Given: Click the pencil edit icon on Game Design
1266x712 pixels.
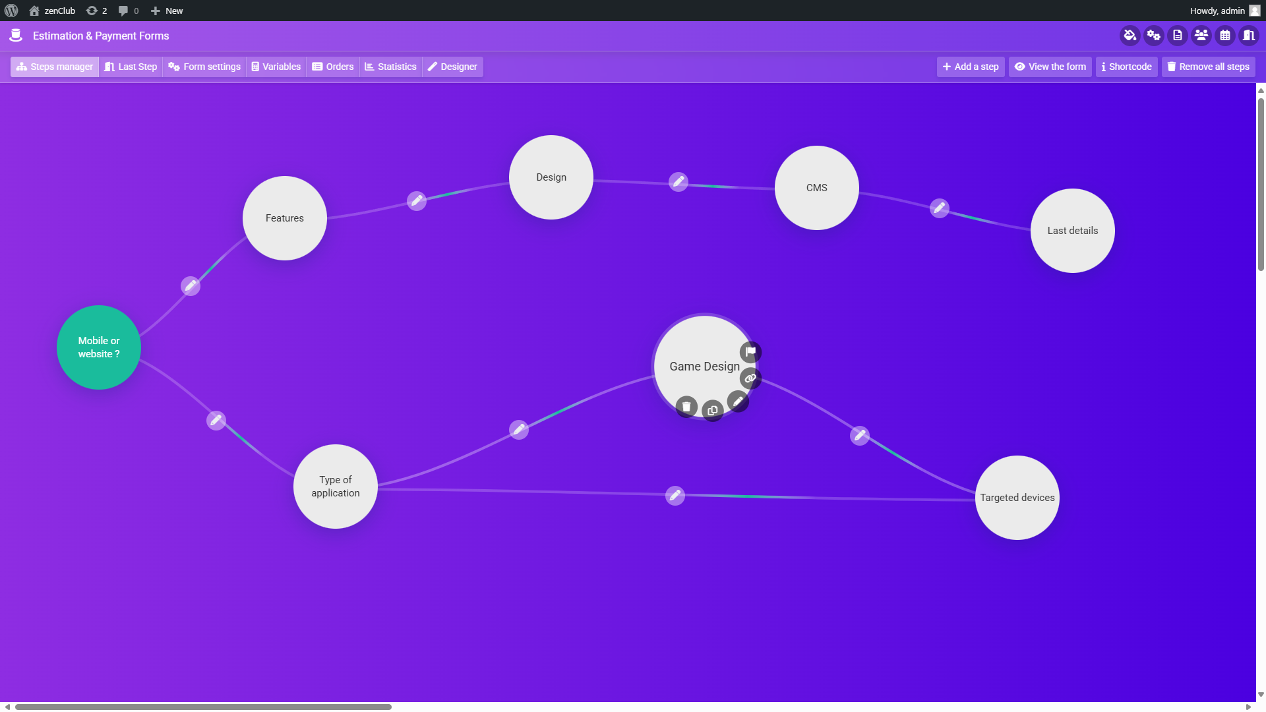Looking at the screenshot, I should coord(738,401).
